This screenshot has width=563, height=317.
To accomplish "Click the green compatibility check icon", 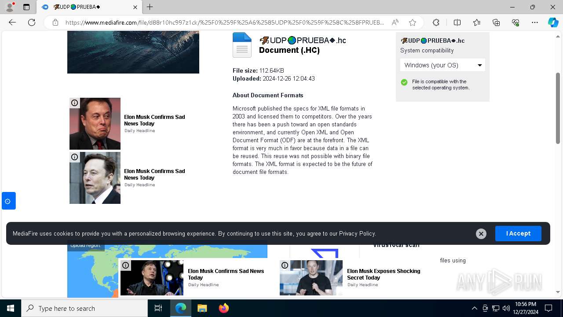I will tap(404, 82).
